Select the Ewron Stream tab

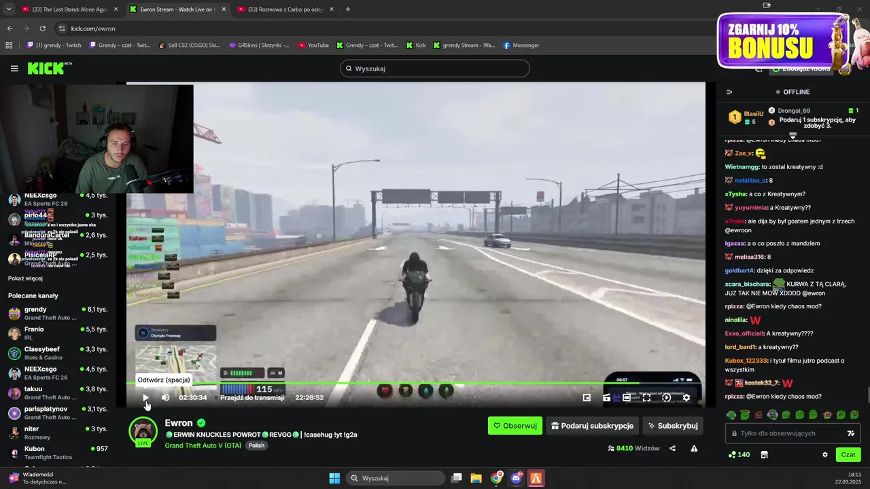pos(177,10)
